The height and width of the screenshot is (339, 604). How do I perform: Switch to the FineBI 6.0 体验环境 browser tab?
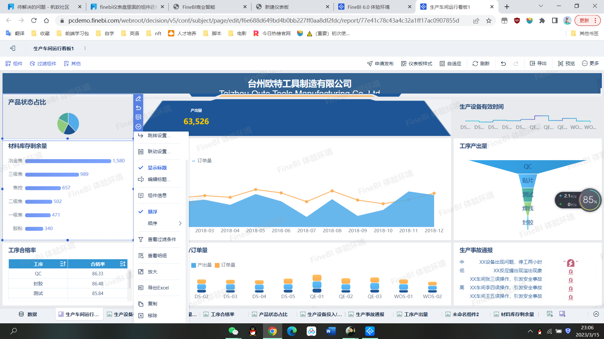pos(374,7)
